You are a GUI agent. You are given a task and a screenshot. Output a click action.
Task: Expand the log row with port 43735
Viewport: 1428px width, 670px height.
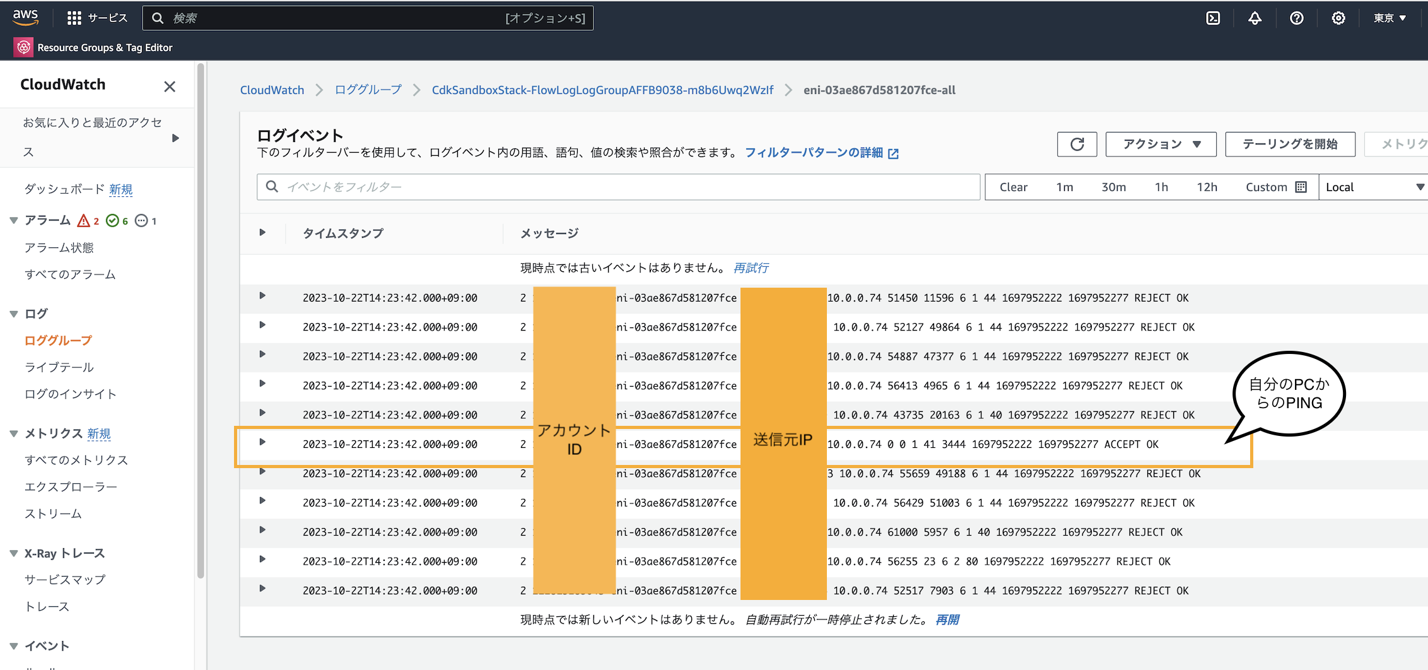[262, 413]
